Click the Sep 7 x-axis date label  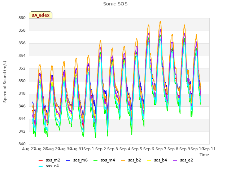point(161,149)
